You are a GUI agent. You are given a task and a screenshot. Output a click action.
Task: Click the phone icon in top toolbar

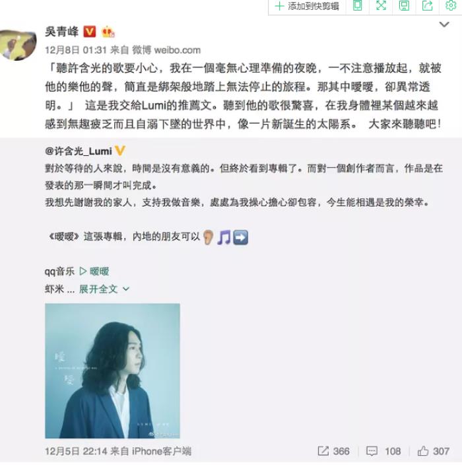358,6
